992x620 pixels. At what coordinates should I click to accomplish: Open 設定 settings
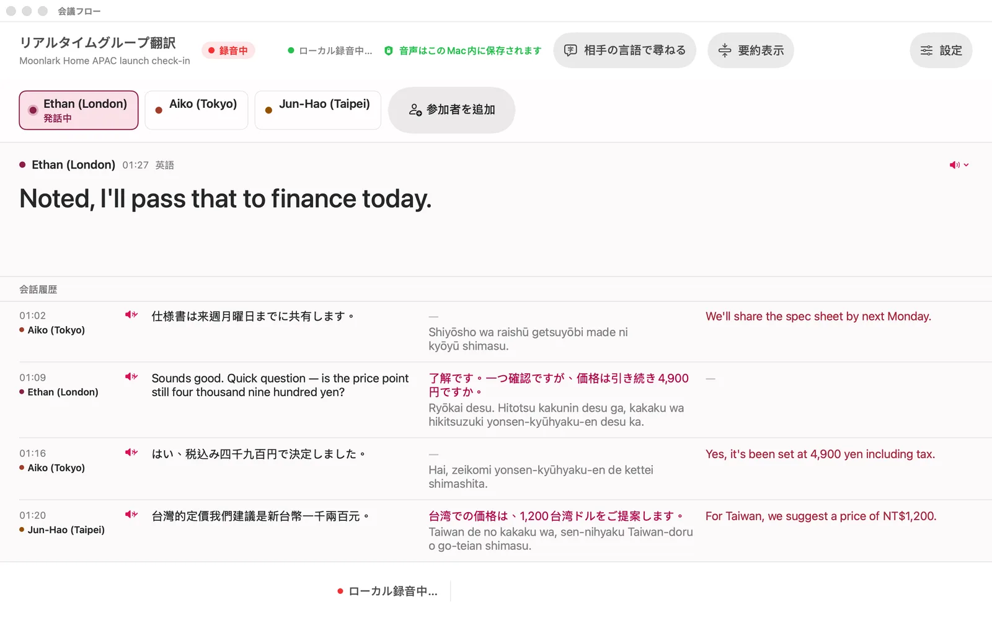pyautogui.click(x=941, y=50)
